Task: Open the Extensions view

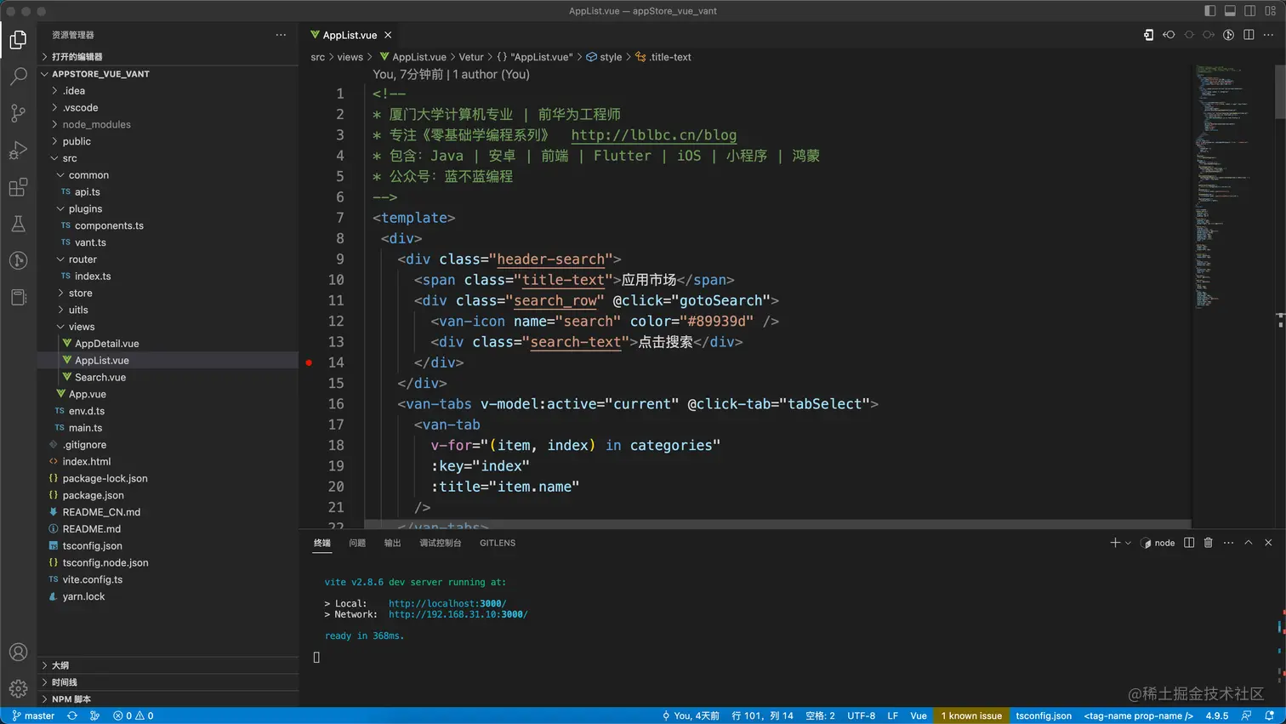Action: (x=18, y=187)
